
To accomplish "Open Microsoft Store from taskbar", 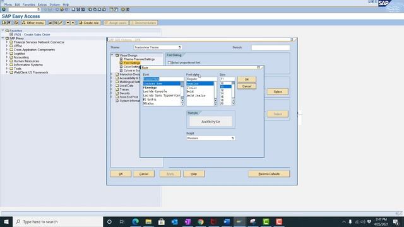I will tap(162, 221).
